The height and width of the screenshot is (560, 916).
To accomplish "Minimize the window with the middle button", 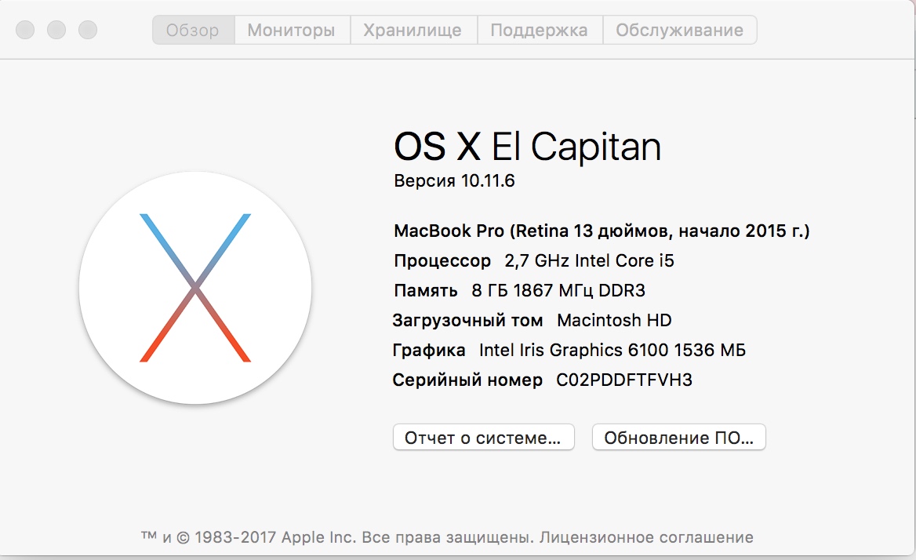I will [x=56, y=31].
